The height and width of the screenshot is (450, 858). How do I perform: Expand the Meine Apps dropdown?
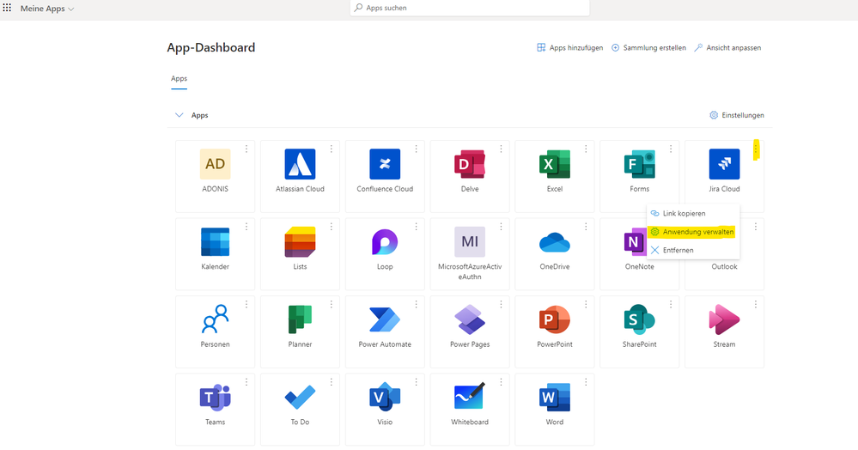[x=47, y=9]
